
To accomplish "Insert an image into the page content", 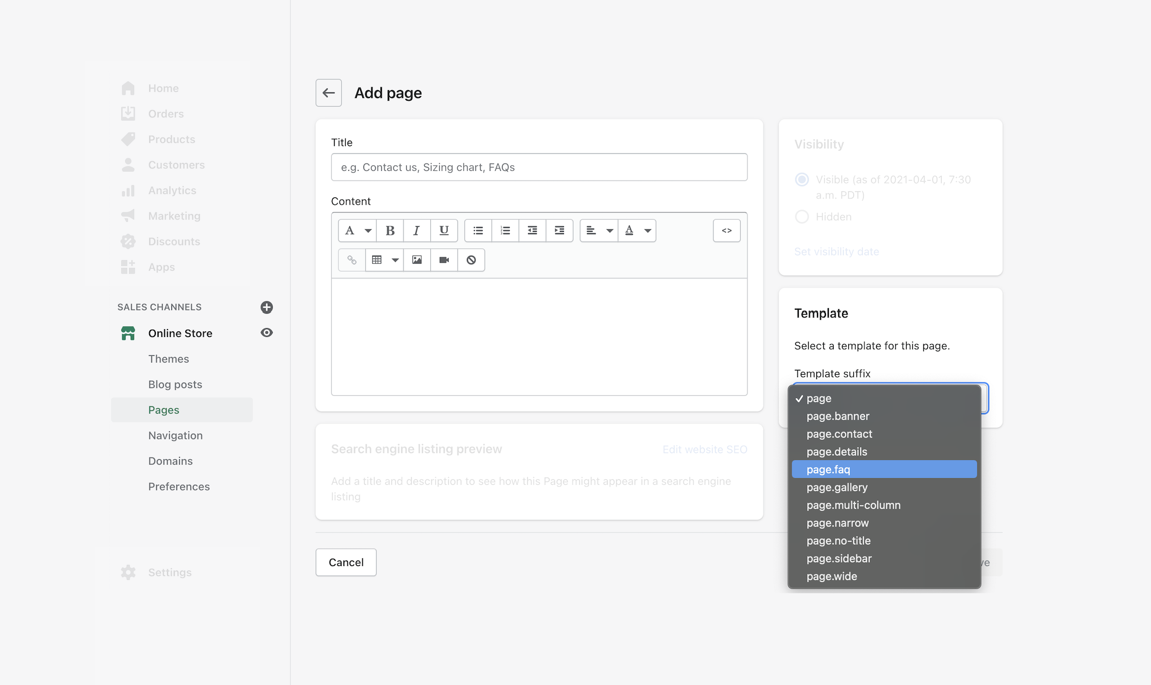I will pyautogui.click(x=417, y=260).
